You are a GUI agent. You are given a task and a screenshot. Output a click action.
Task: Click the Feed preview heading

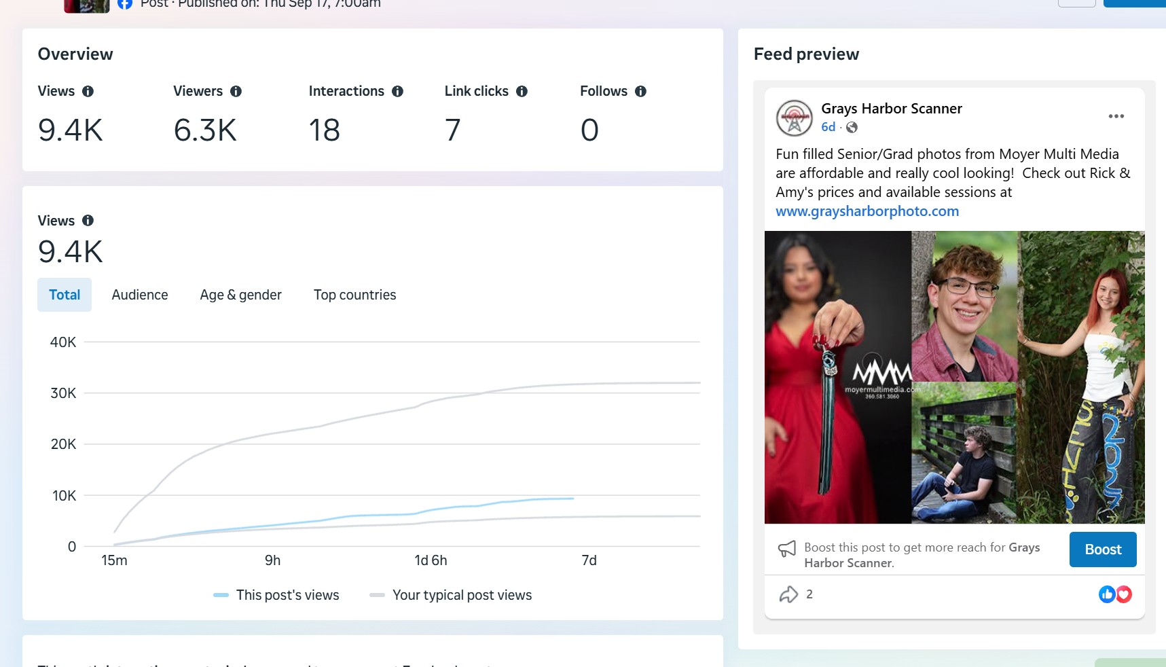pyautogui.click(x=806, y=54)
